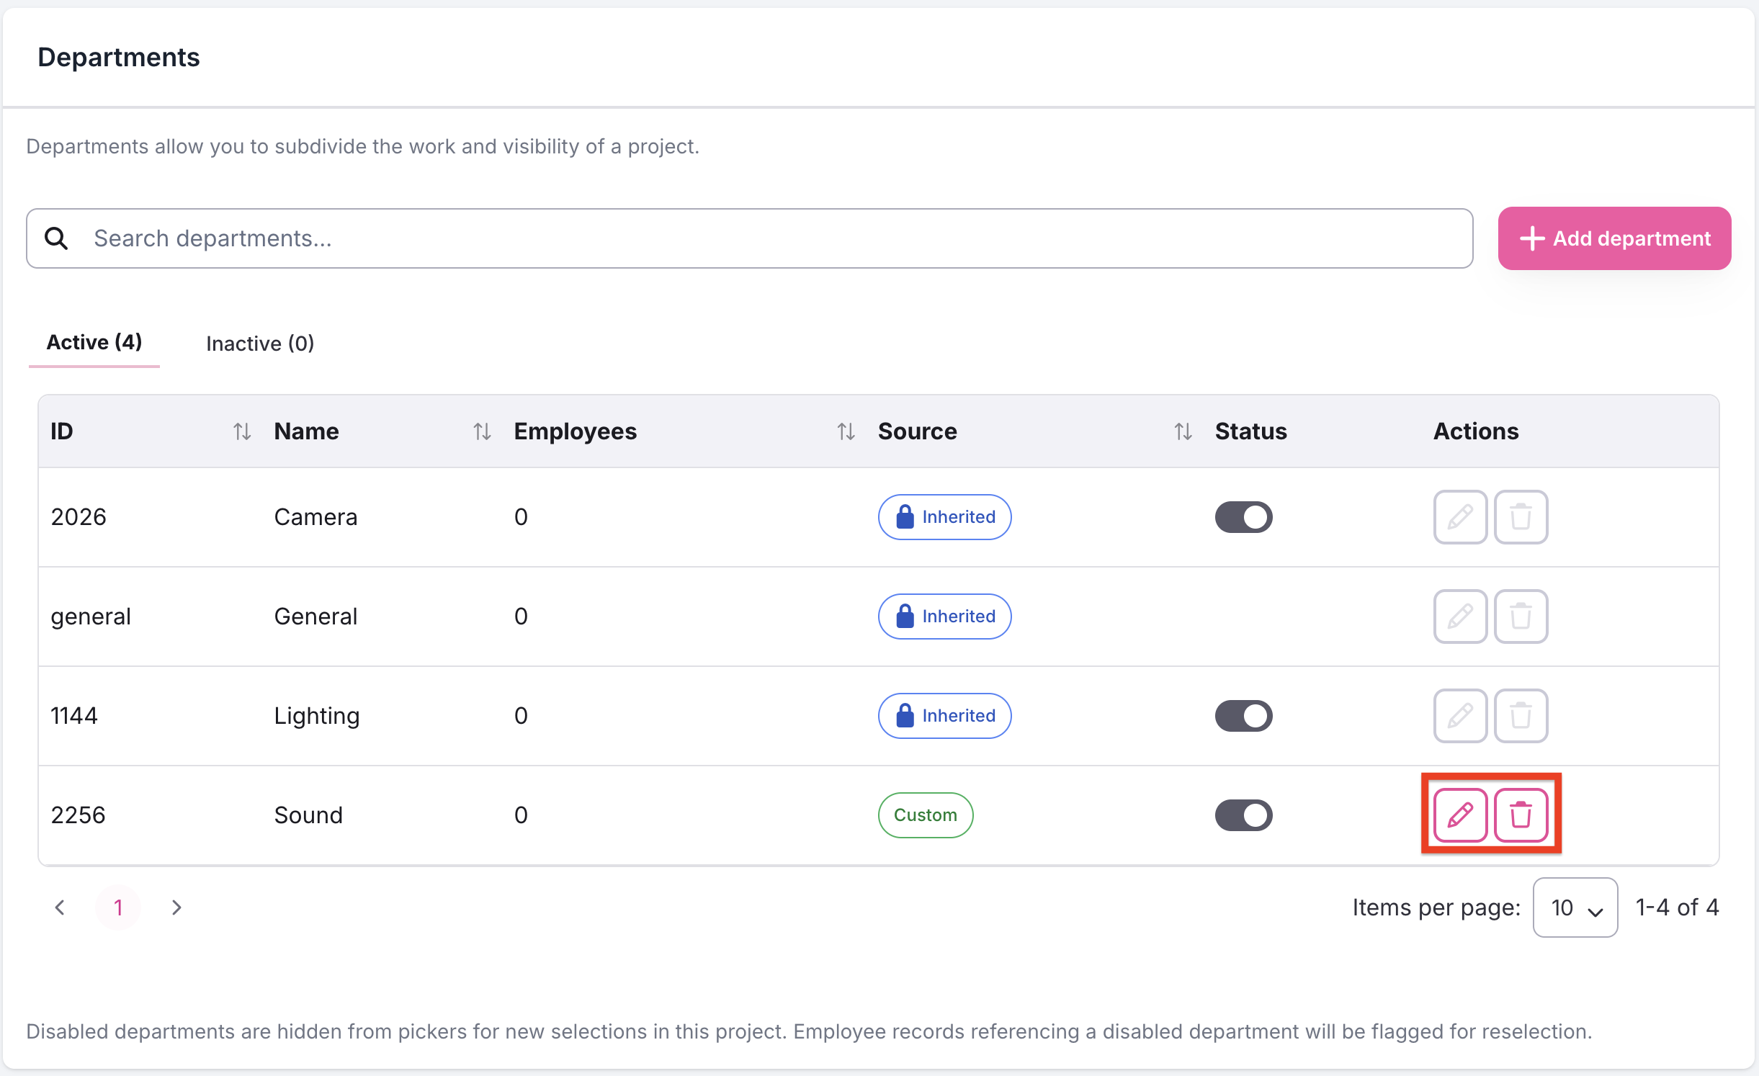Delete the Sound department via trash icon

[x=1521, y=815]
